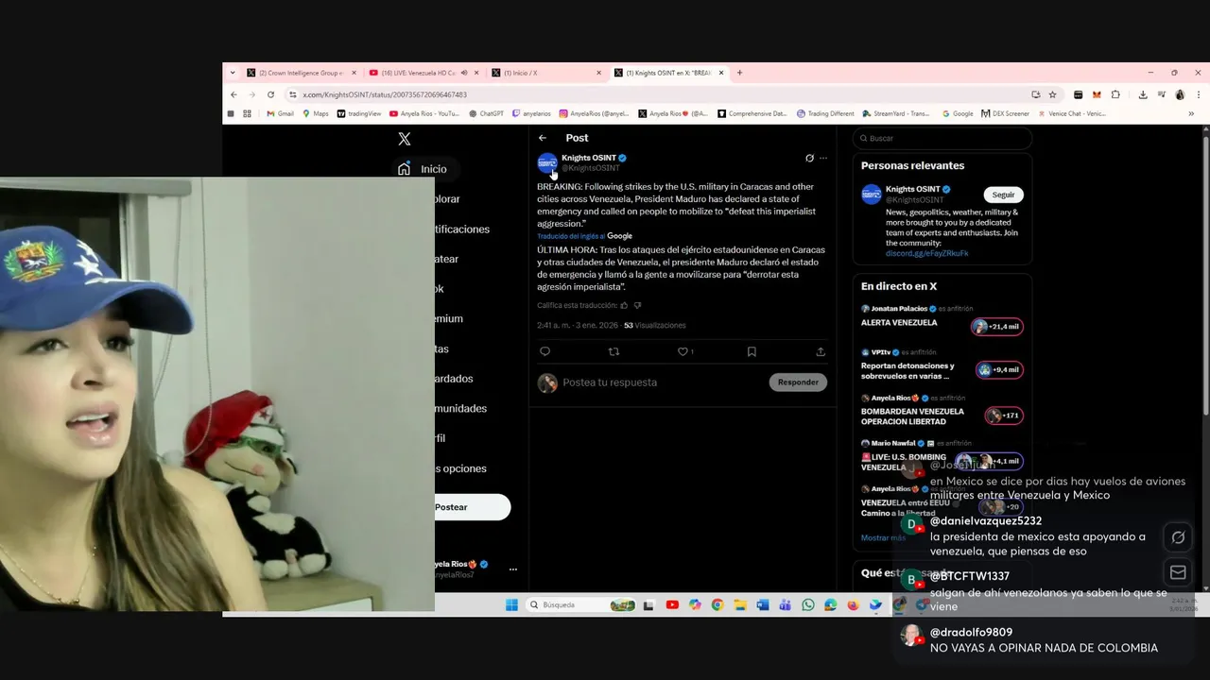Click the Seguir button for Knights OSINT
This screenshot has height=680, width=1210.
click(x=1003, y=195)
